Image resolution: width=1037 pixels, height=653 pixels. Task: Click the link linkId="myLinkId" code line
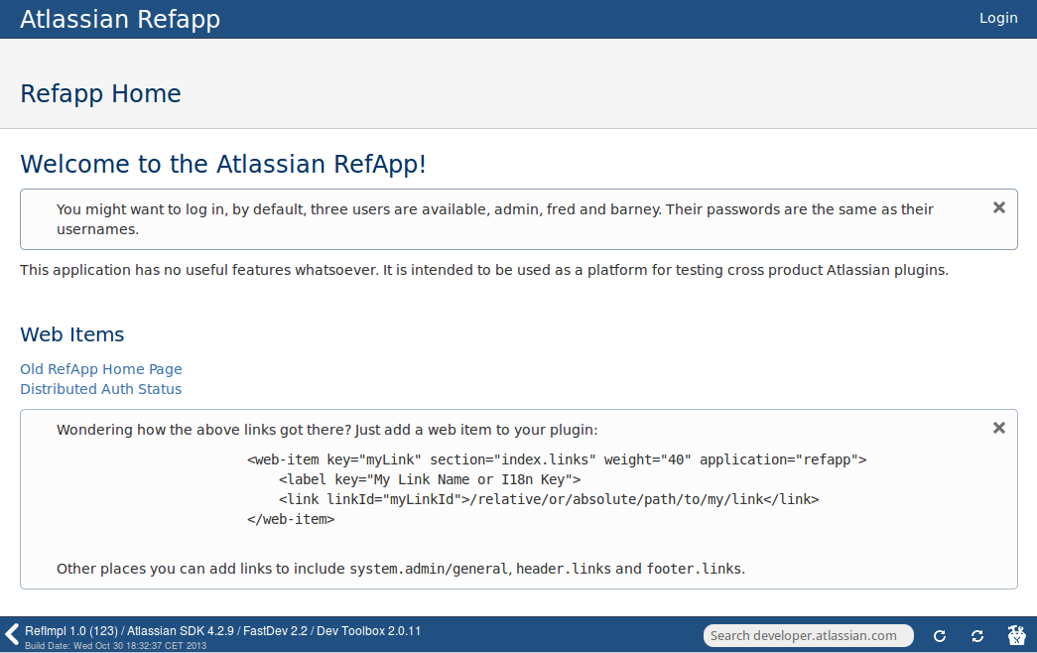[x=549, y=499]
